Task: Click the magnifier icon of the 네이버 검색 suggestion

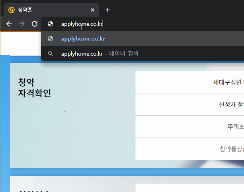Action: pyautogui.click(x=50, y=54)
